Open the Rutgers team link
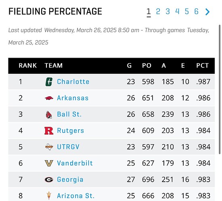The height and width of the screenshot is (201, 222). [71, 131]
